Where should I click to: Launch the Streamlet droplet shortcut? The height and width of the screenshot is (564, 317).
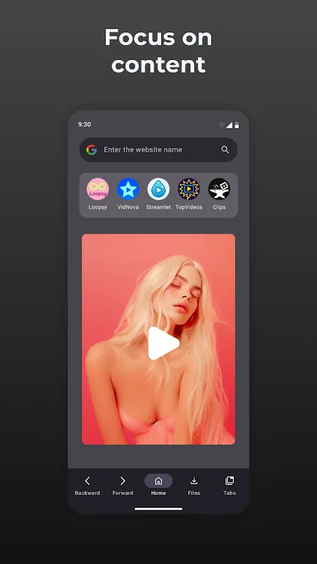click(x=158, y=189)
